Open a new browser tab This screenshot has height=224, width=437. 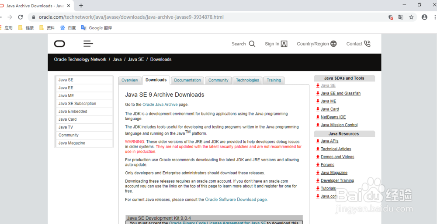(x=81, y=6)
